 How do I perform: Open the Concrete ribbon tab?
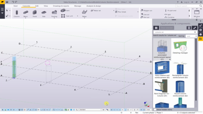pos(26,6)
